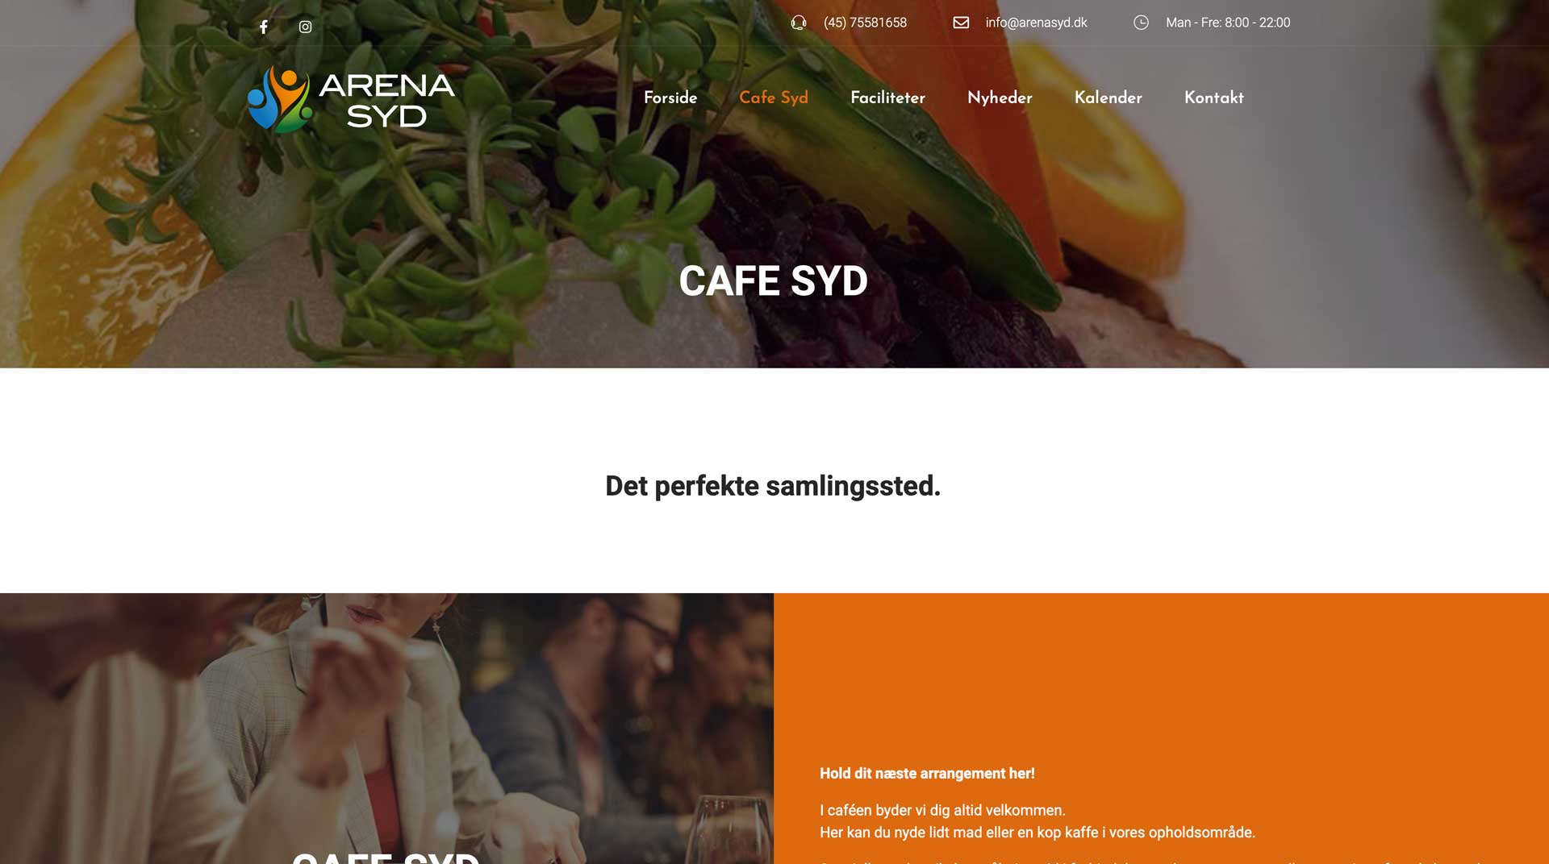Screen dimensions: 1549x864
Task: Go to the Forside menu item
Action: [x=670, y=98]
